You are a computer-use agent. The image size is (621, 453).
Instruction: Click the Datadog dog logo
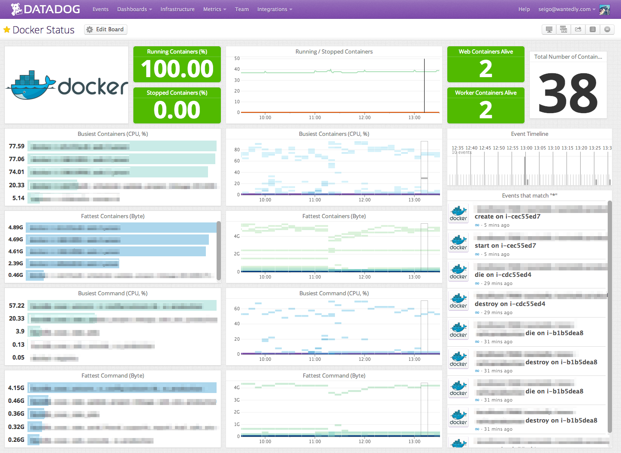(16, 9)
